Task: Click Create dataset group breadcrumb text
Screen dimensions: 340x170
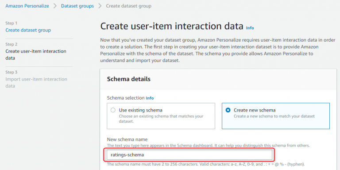Action: coord(128,6)
